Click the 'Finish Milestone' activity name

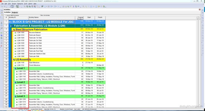[35, 65]
